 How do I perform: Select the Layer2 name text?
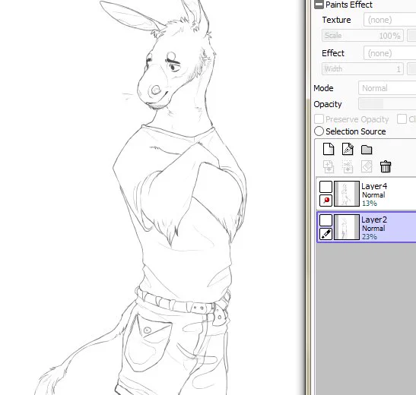click(374, 220)
